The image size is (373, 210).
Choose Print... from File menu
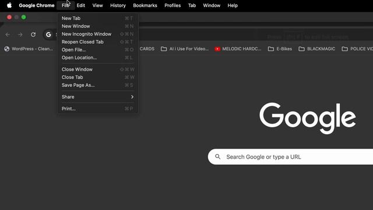click(x=97, y=109)
